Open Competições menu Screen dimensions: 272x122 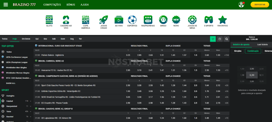[x=52, y=5]
